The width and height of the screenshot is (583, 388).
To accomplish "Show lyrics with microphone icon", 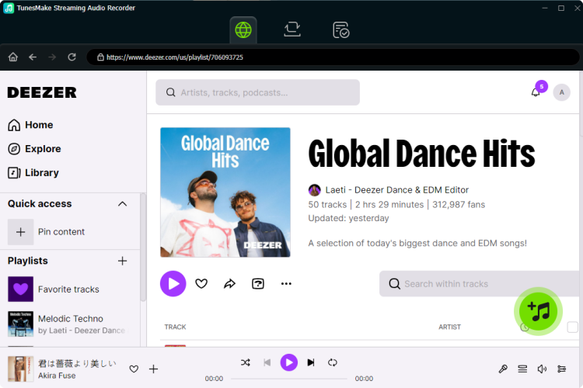I will (503, 369).
